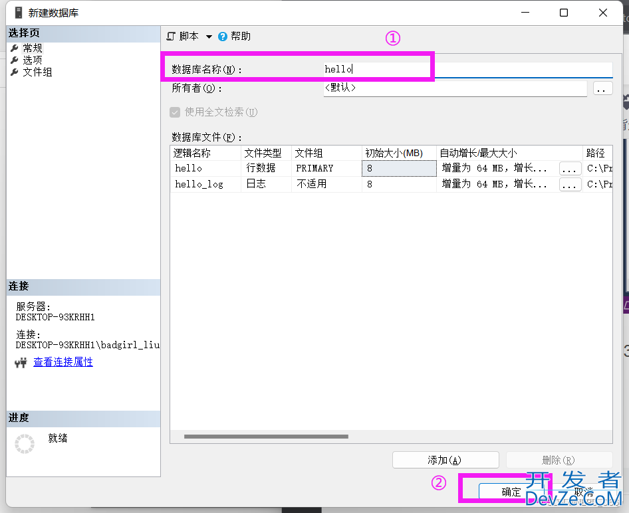
Task: Open autogrowth ellipsis button for hello row
Action: (x=570, y=169)
